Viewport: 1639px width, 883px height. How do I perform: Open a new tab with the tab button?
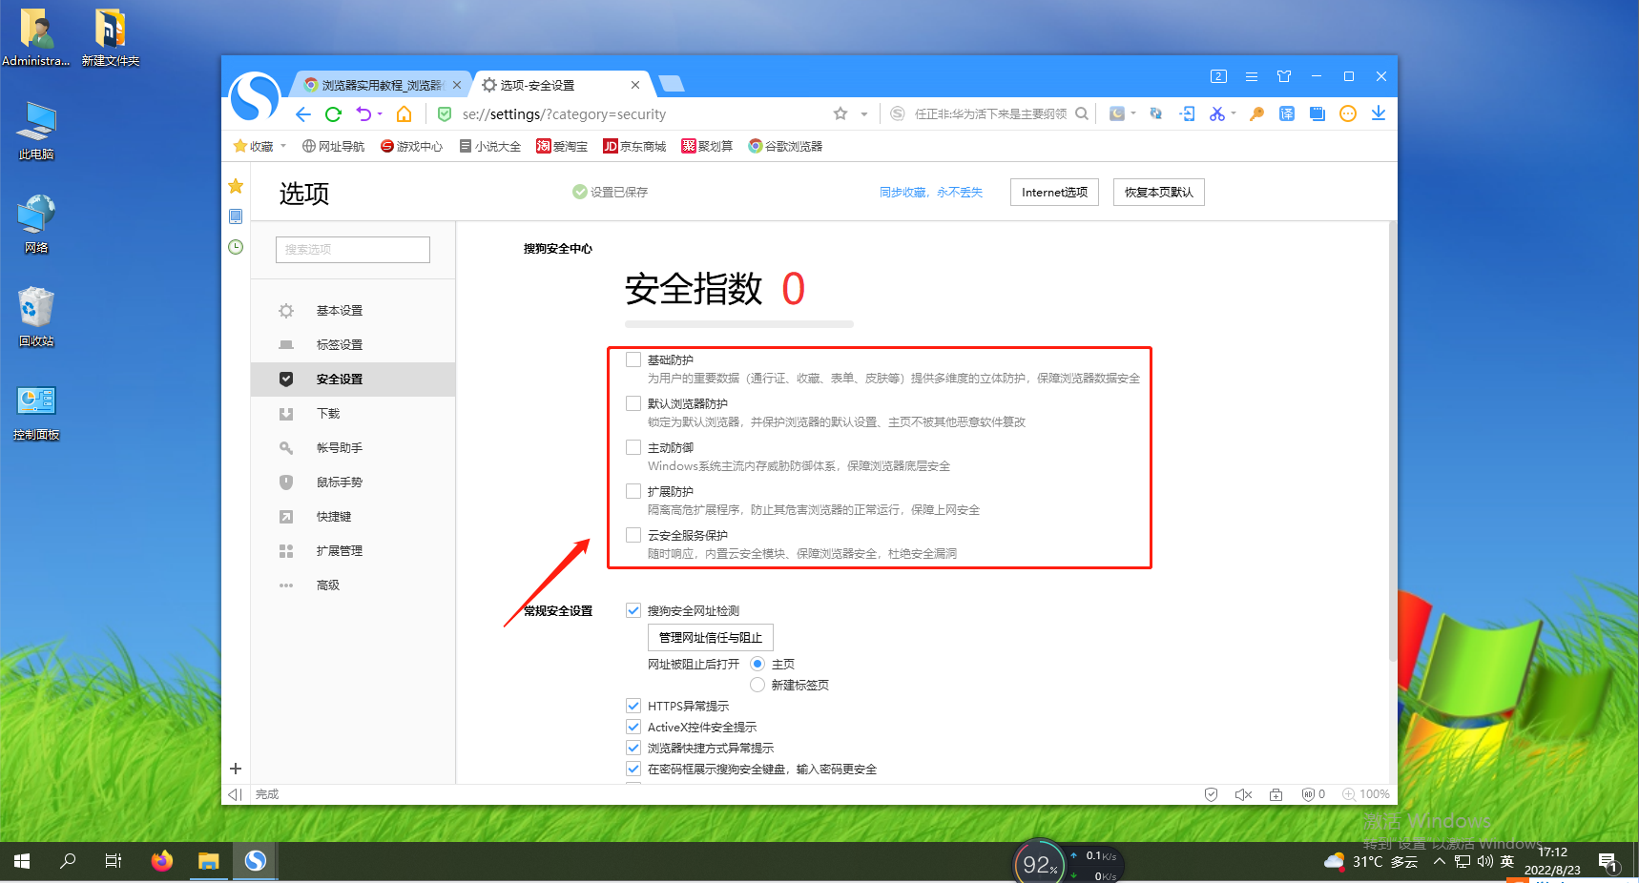coord(672,84)
